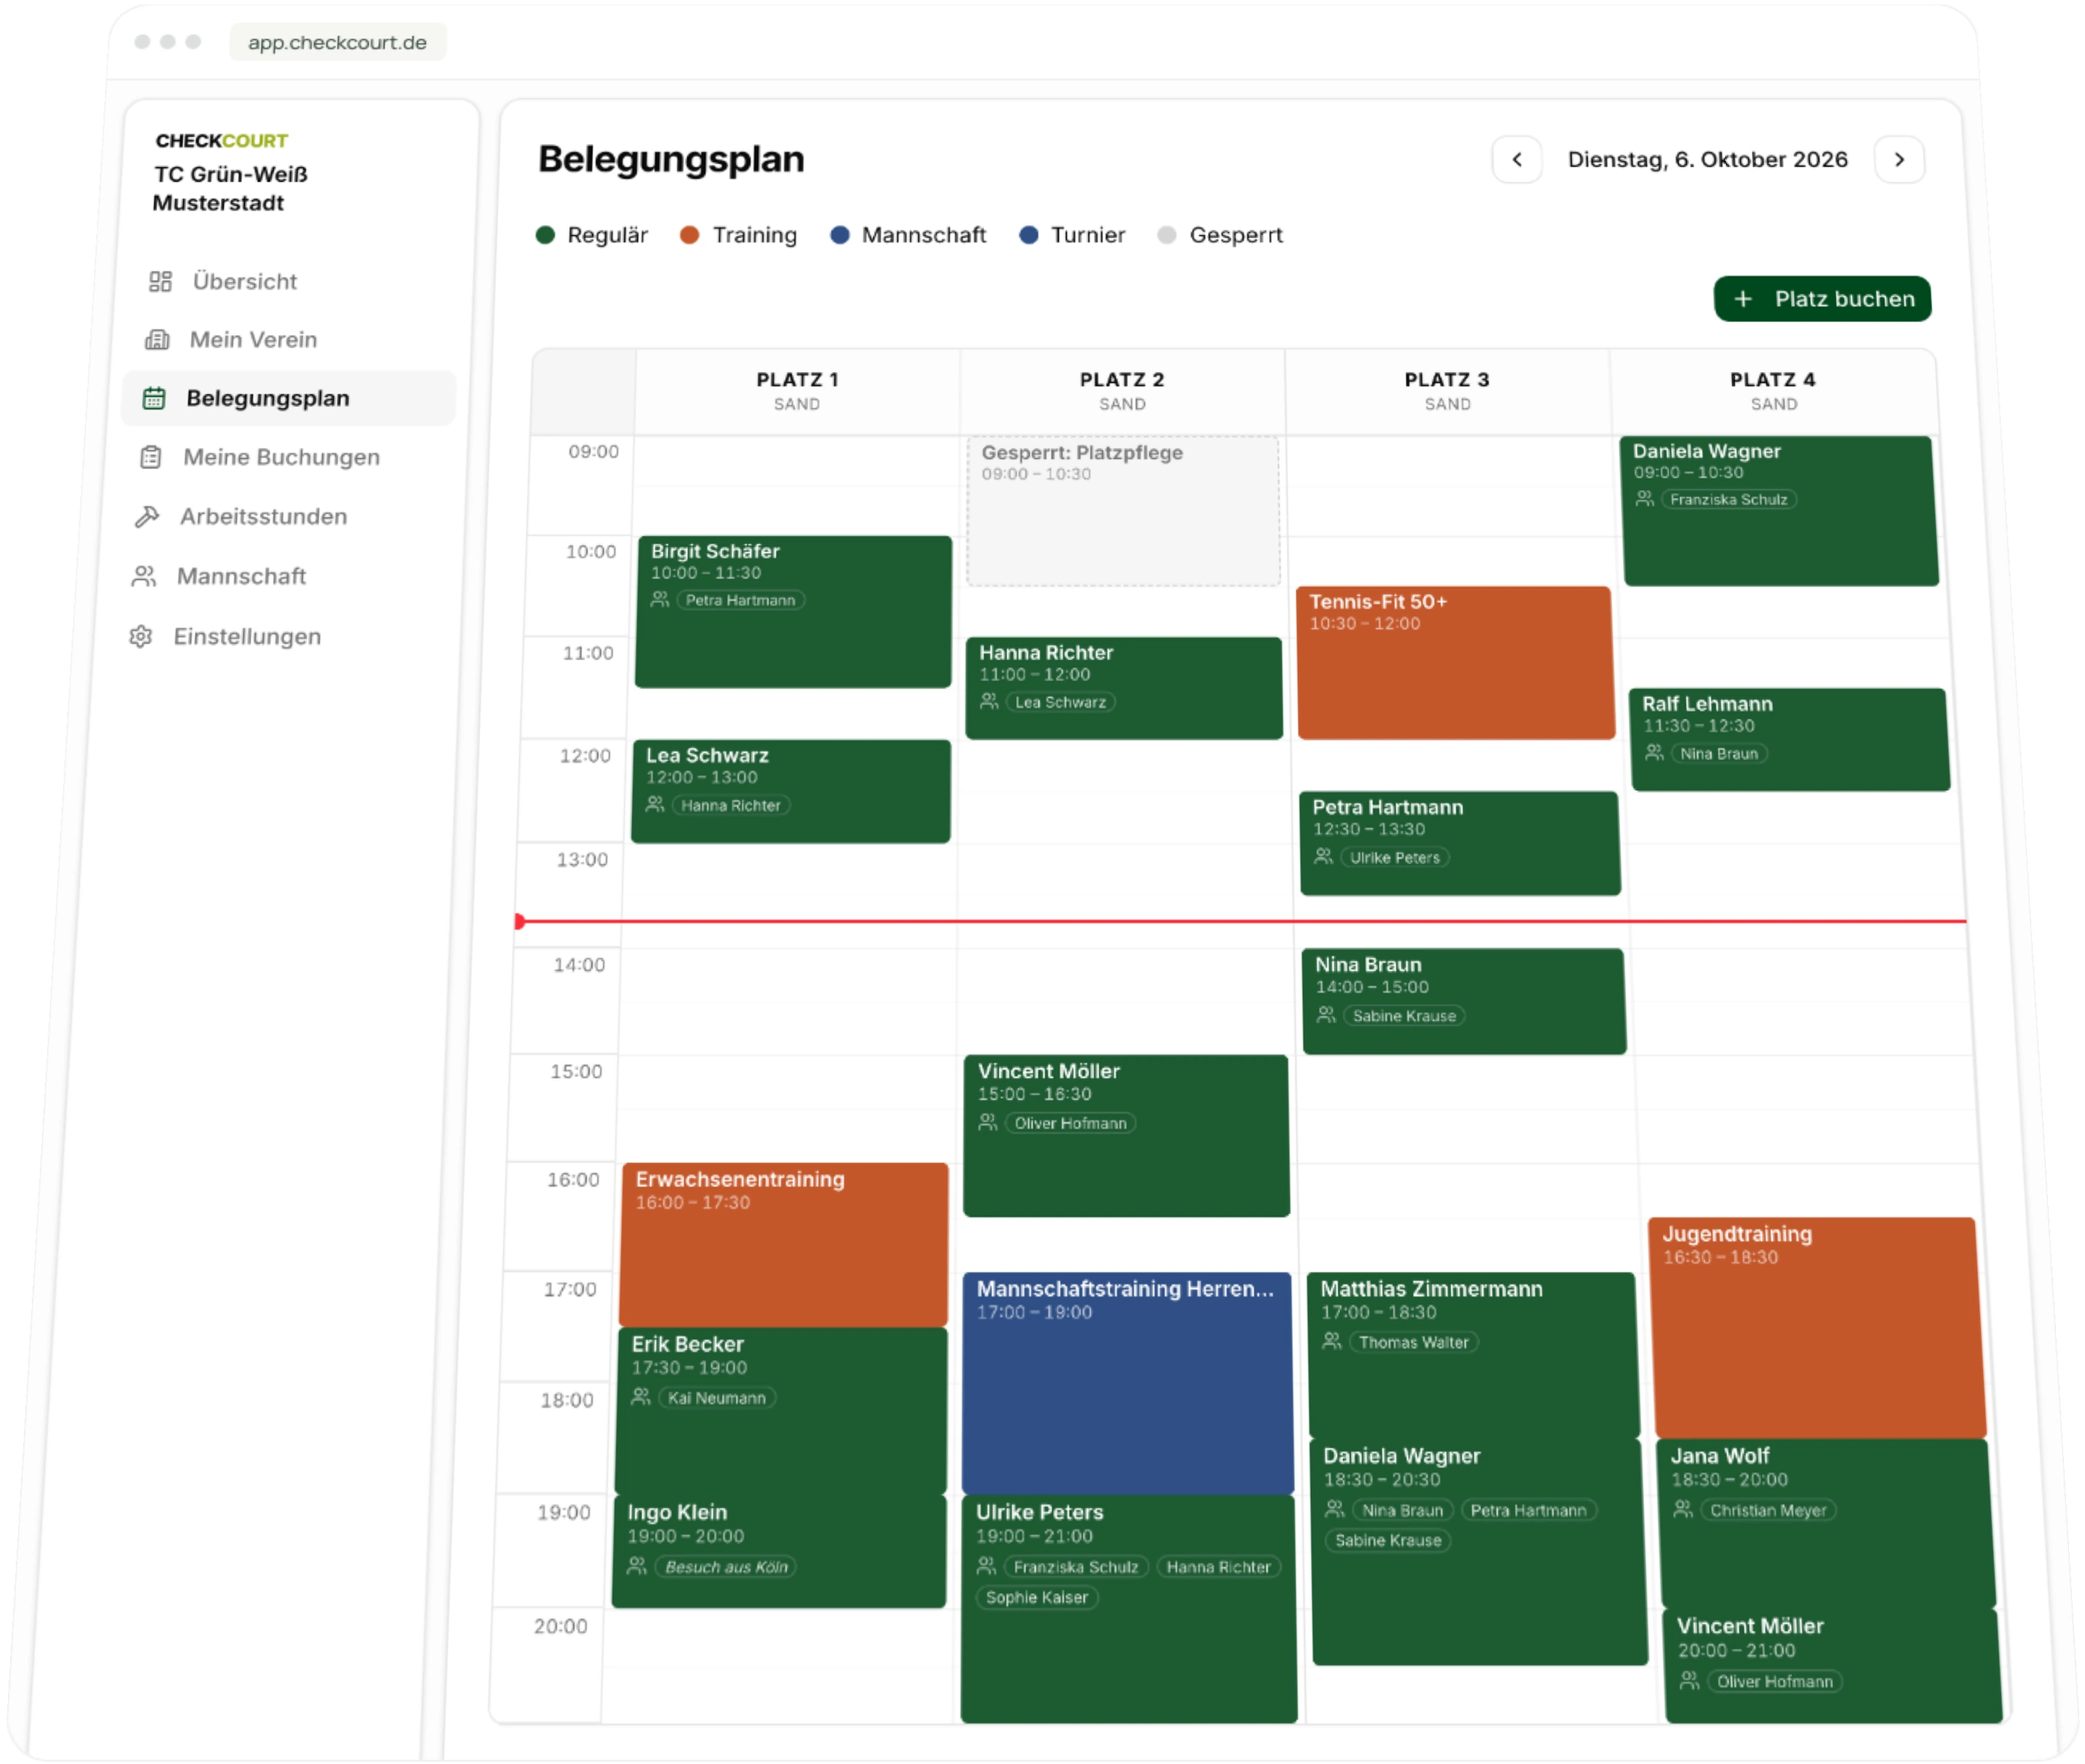Go to the next day chevron
The image size is (2085, 1764).
pyautogui.click(x=1899, y=160)
